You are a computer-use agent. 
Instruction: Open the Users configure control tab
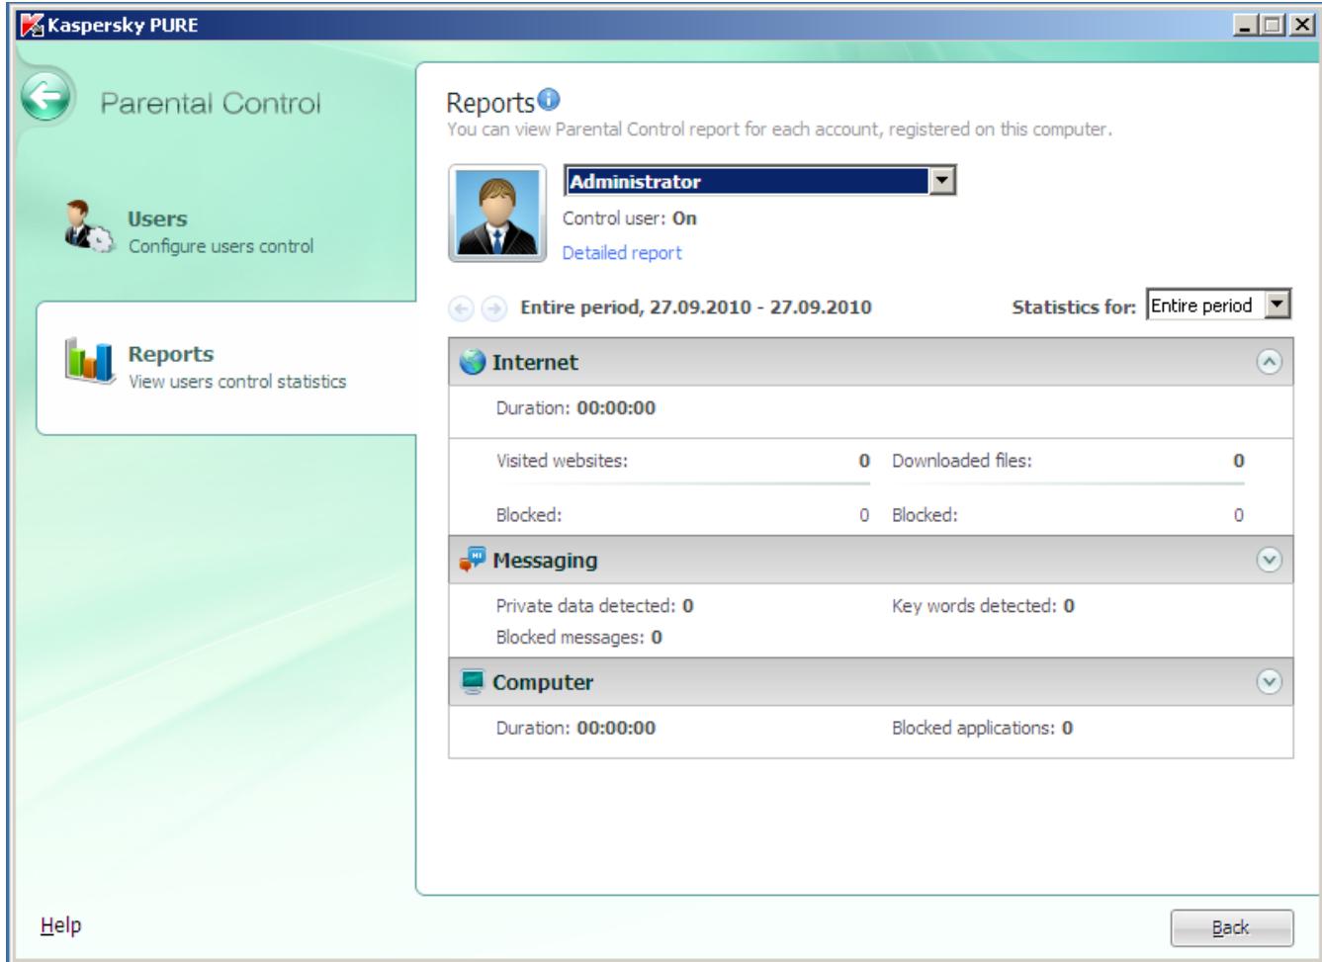coord(225,231)
